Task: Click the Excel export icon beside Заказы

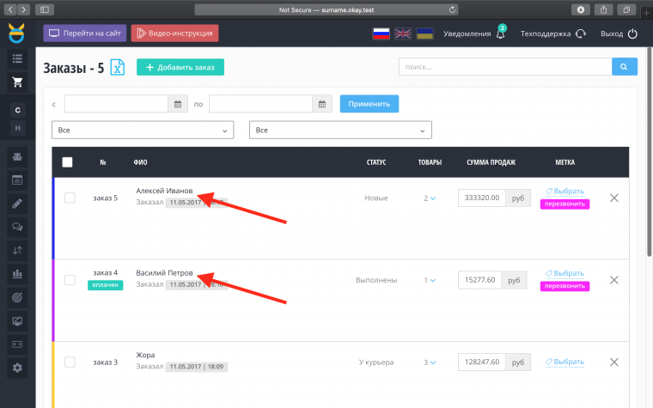Action: pos(117,68)
